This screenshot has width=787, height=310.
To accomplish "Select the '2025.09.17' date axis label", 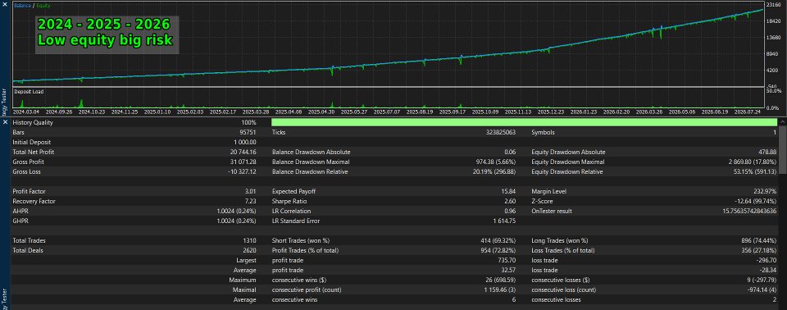I will (x=453, y=112).
